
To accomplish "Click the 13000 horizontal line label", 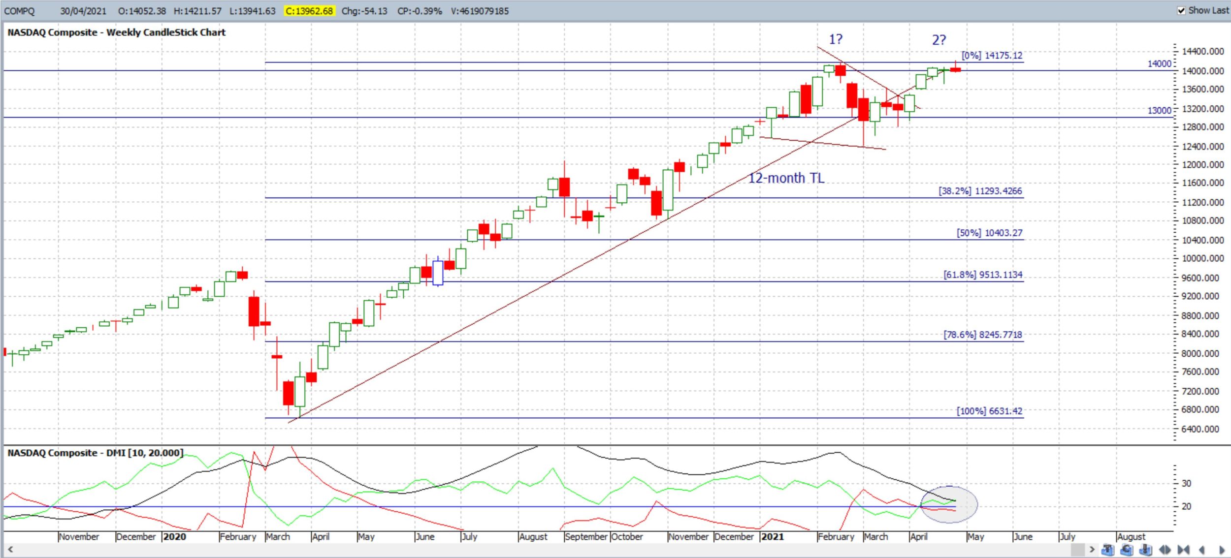I will tap(1160, 110).
